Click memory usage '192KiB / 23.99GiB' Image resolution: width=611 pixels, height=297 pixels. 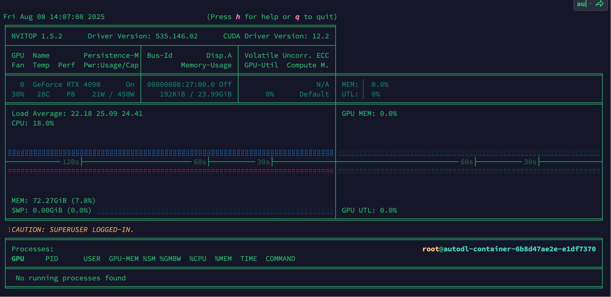click(x=196, y=94)
